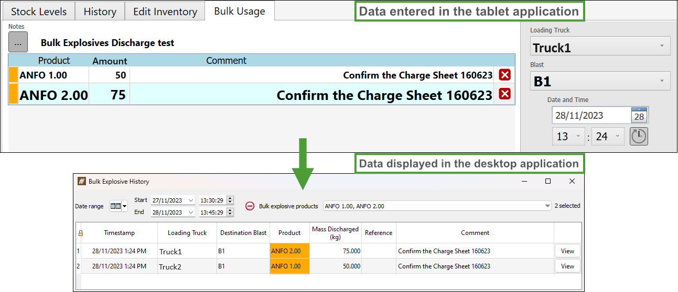Click the Bulk Explosive History window icon
The width and height of the screenshot is (678, 292).
pyautogui.click(x=81, y=181)
